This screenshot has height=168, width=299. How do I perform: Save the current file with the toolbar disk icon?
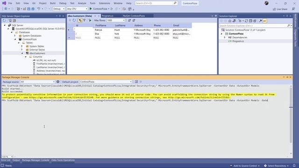click(29, 9)
